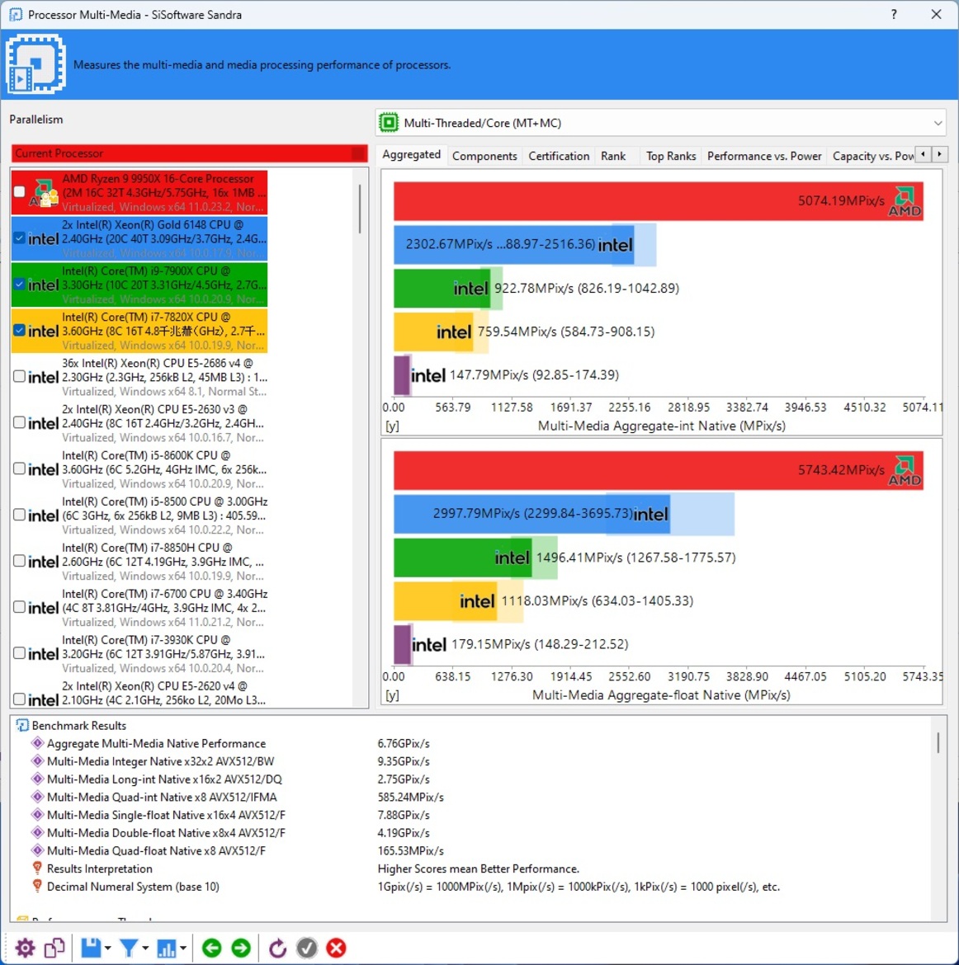Screen dimensions: 959x965
Task: Click the diamond icon beside Multi-Media Integer Native
Action: (38, 761)
